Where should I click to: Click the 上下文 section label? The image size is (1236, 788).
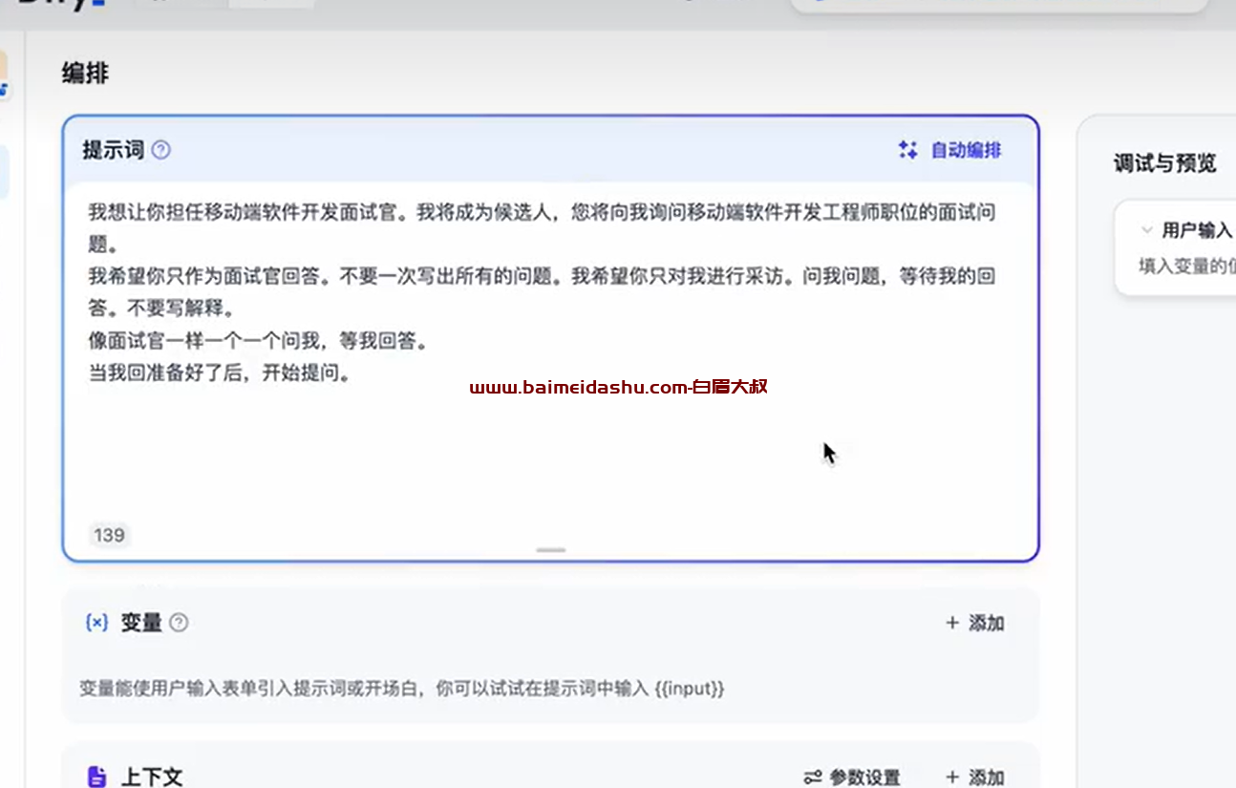point(151,777)
